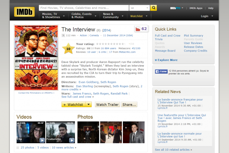Expand the News & Community menu
Image resolution: width=229 pixels, height=153 pixels.
tap(113, 16)
